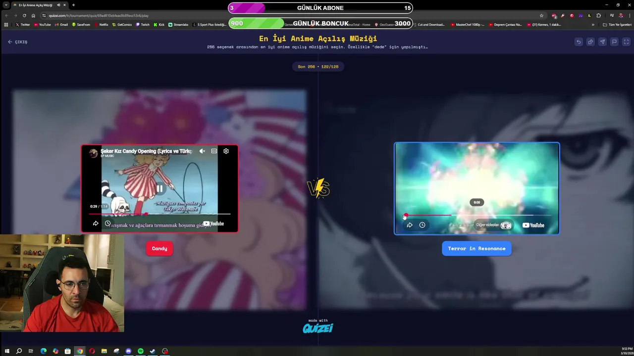634x356 pixels.
Task: Click Diğer videolar on right video
Action: 493,225
